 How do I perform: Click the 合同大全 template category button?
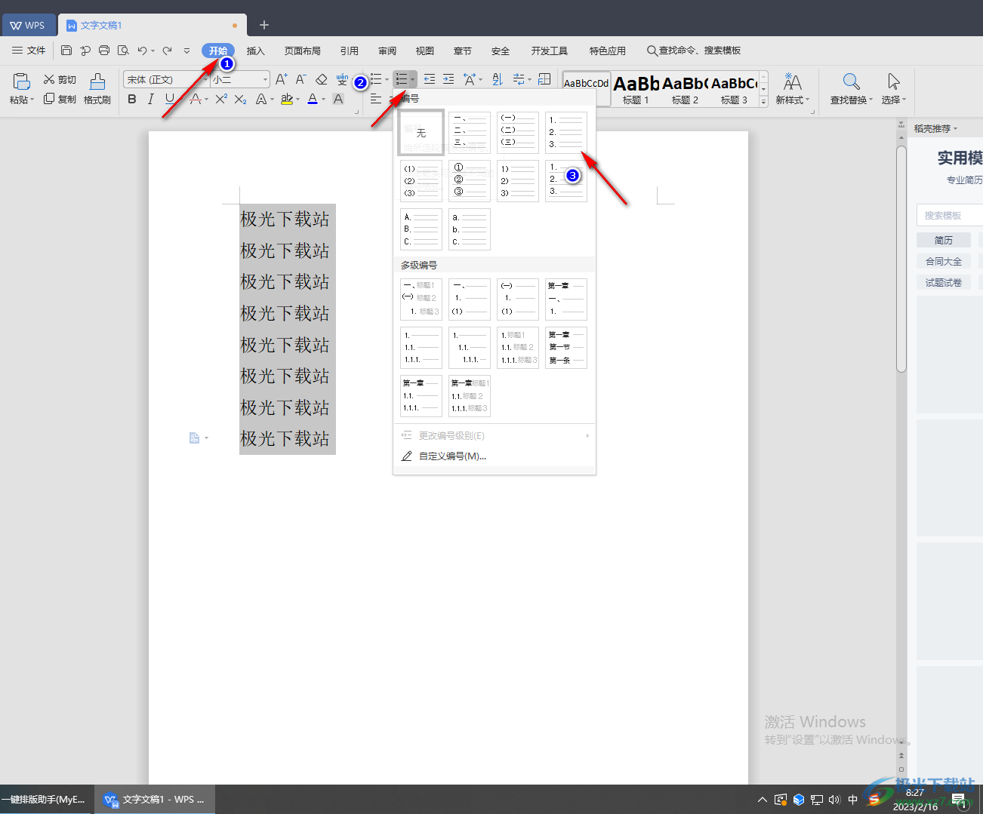pyautogui.click(x=944, y=261)
